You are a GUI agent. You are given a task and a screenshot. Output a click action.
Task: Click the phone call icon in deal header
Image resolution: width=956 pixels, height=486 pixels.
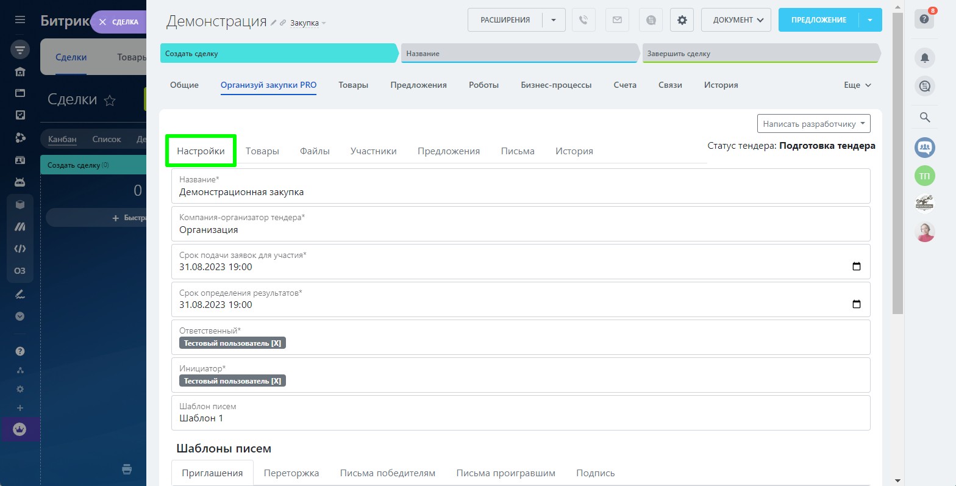point(583,20)
